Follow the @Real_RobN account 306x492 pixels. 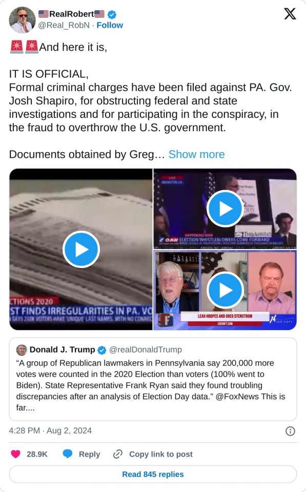click(110, 26)
